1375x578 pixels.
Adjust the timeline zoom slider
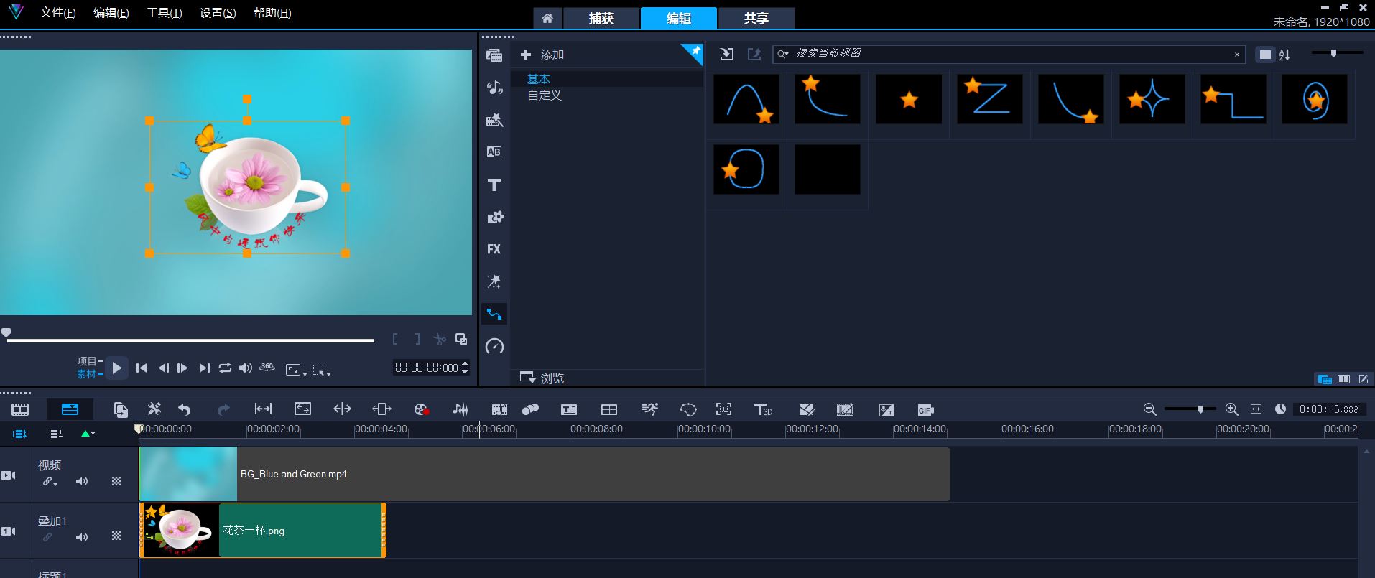[x=1190, y=409]
